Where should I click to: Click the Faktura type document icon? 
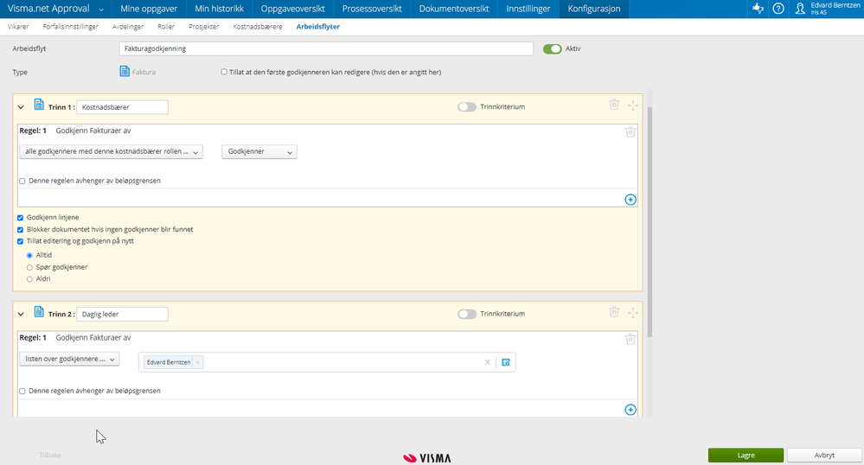click(x=125, y=72)
